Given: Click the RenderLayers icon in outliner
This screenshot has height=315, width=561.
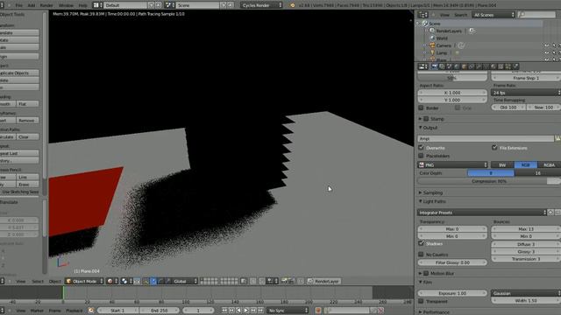Looking at the screenshot, I should tap(432, 31).
